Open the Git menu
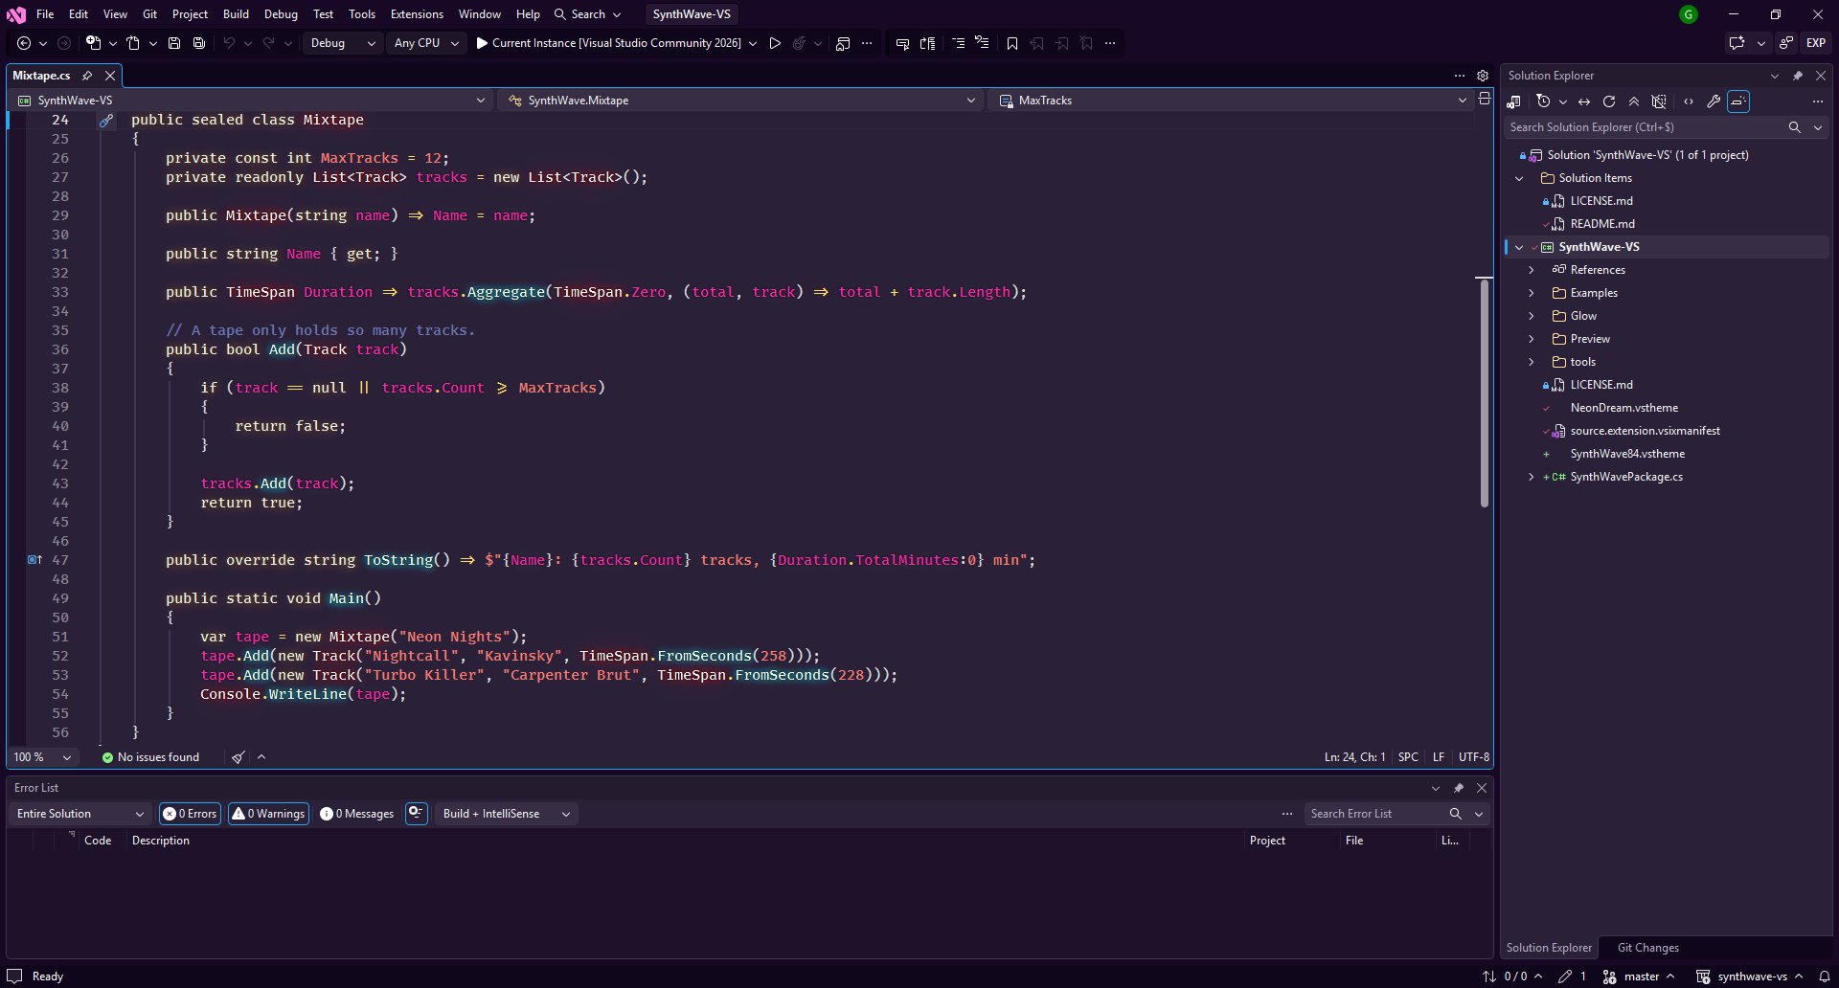1839x988 pixels. coord(149,14)
